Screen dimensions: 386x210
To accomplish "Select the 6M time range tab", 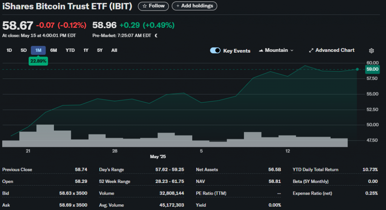I will tap(54, 50).
